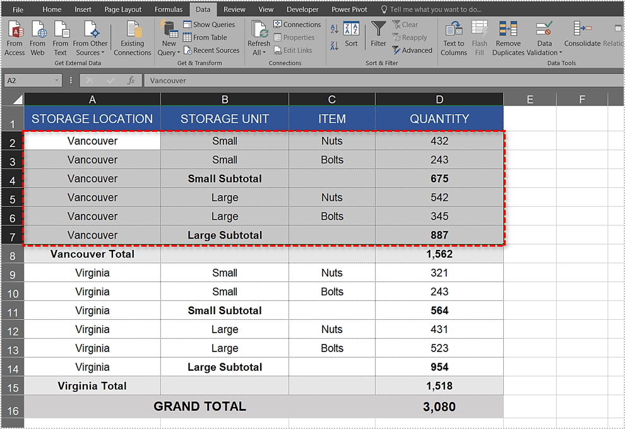Open the Sort dialog button
The image size is (625, 429).
pyautogui.click(x=352, y=35)
